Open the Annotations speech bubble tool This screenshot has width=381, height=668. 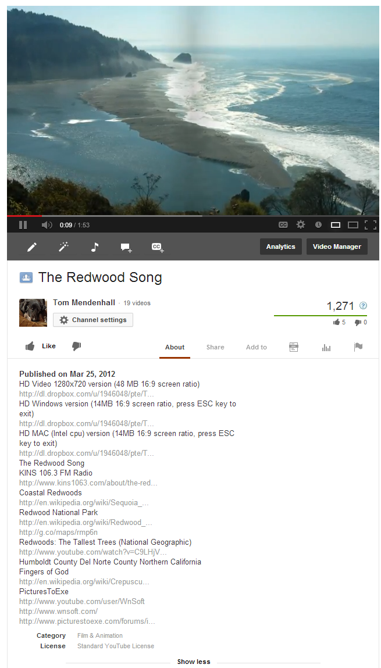(126, 247)
